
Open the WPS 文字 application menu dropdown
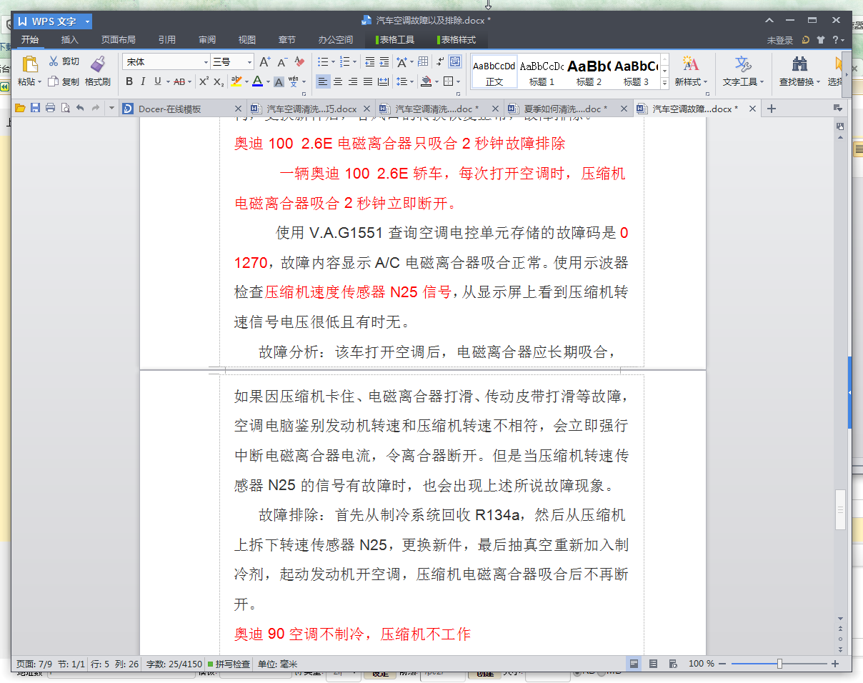point(87,21)
